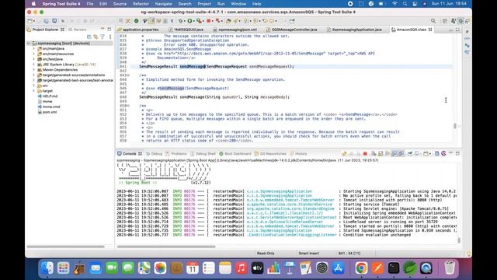This screenshot has height=280, width=497.
Task: Switch to Boot Dashboard tab
Action: [x=235, y=154]
